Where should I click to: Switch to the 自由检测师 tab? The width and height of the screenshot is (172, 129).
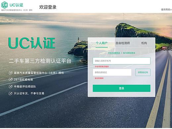pyautogui.click(x=123, y=43)
